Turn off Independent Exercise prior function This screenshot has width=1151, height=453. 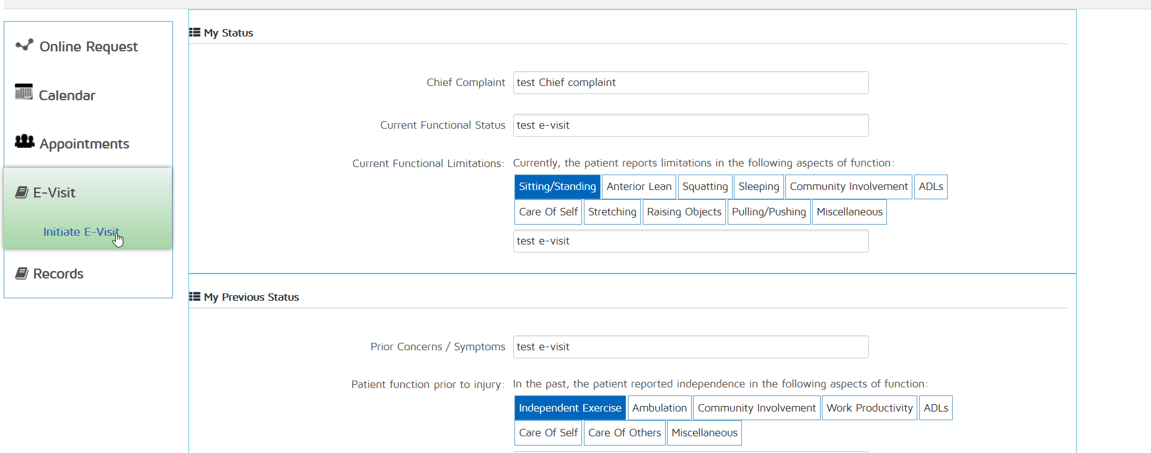570,408
